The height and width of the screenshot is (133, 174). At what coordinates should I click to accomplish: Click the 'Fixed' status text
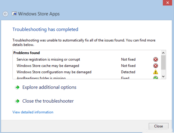[x=125, y=78]
